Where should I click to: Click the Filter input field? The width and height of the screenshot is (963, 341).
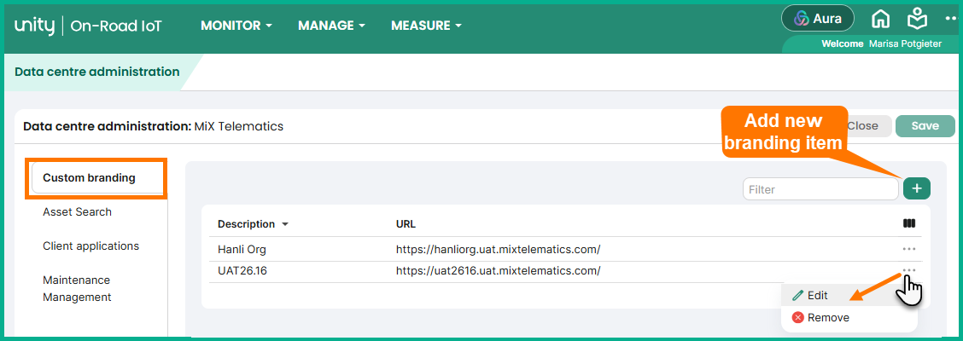click(x=820, y=189)
